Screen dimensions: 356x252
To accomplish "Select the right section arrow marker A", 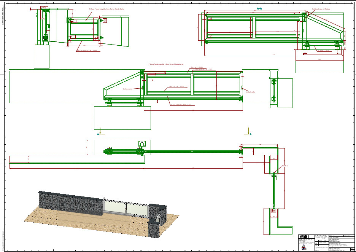I will coord(250,133).
